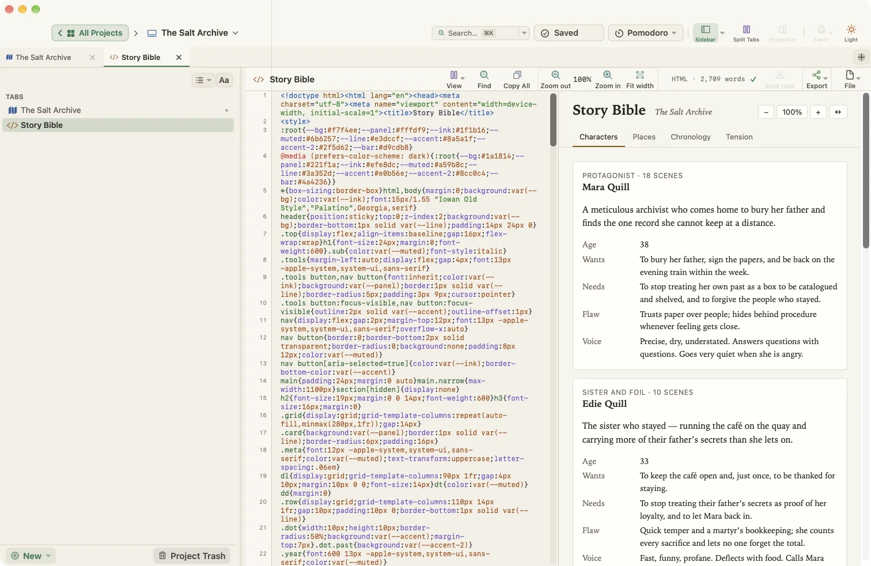871x566 pixels.
Task: Click the Fit width icon
Action: (x=639, y=75)
